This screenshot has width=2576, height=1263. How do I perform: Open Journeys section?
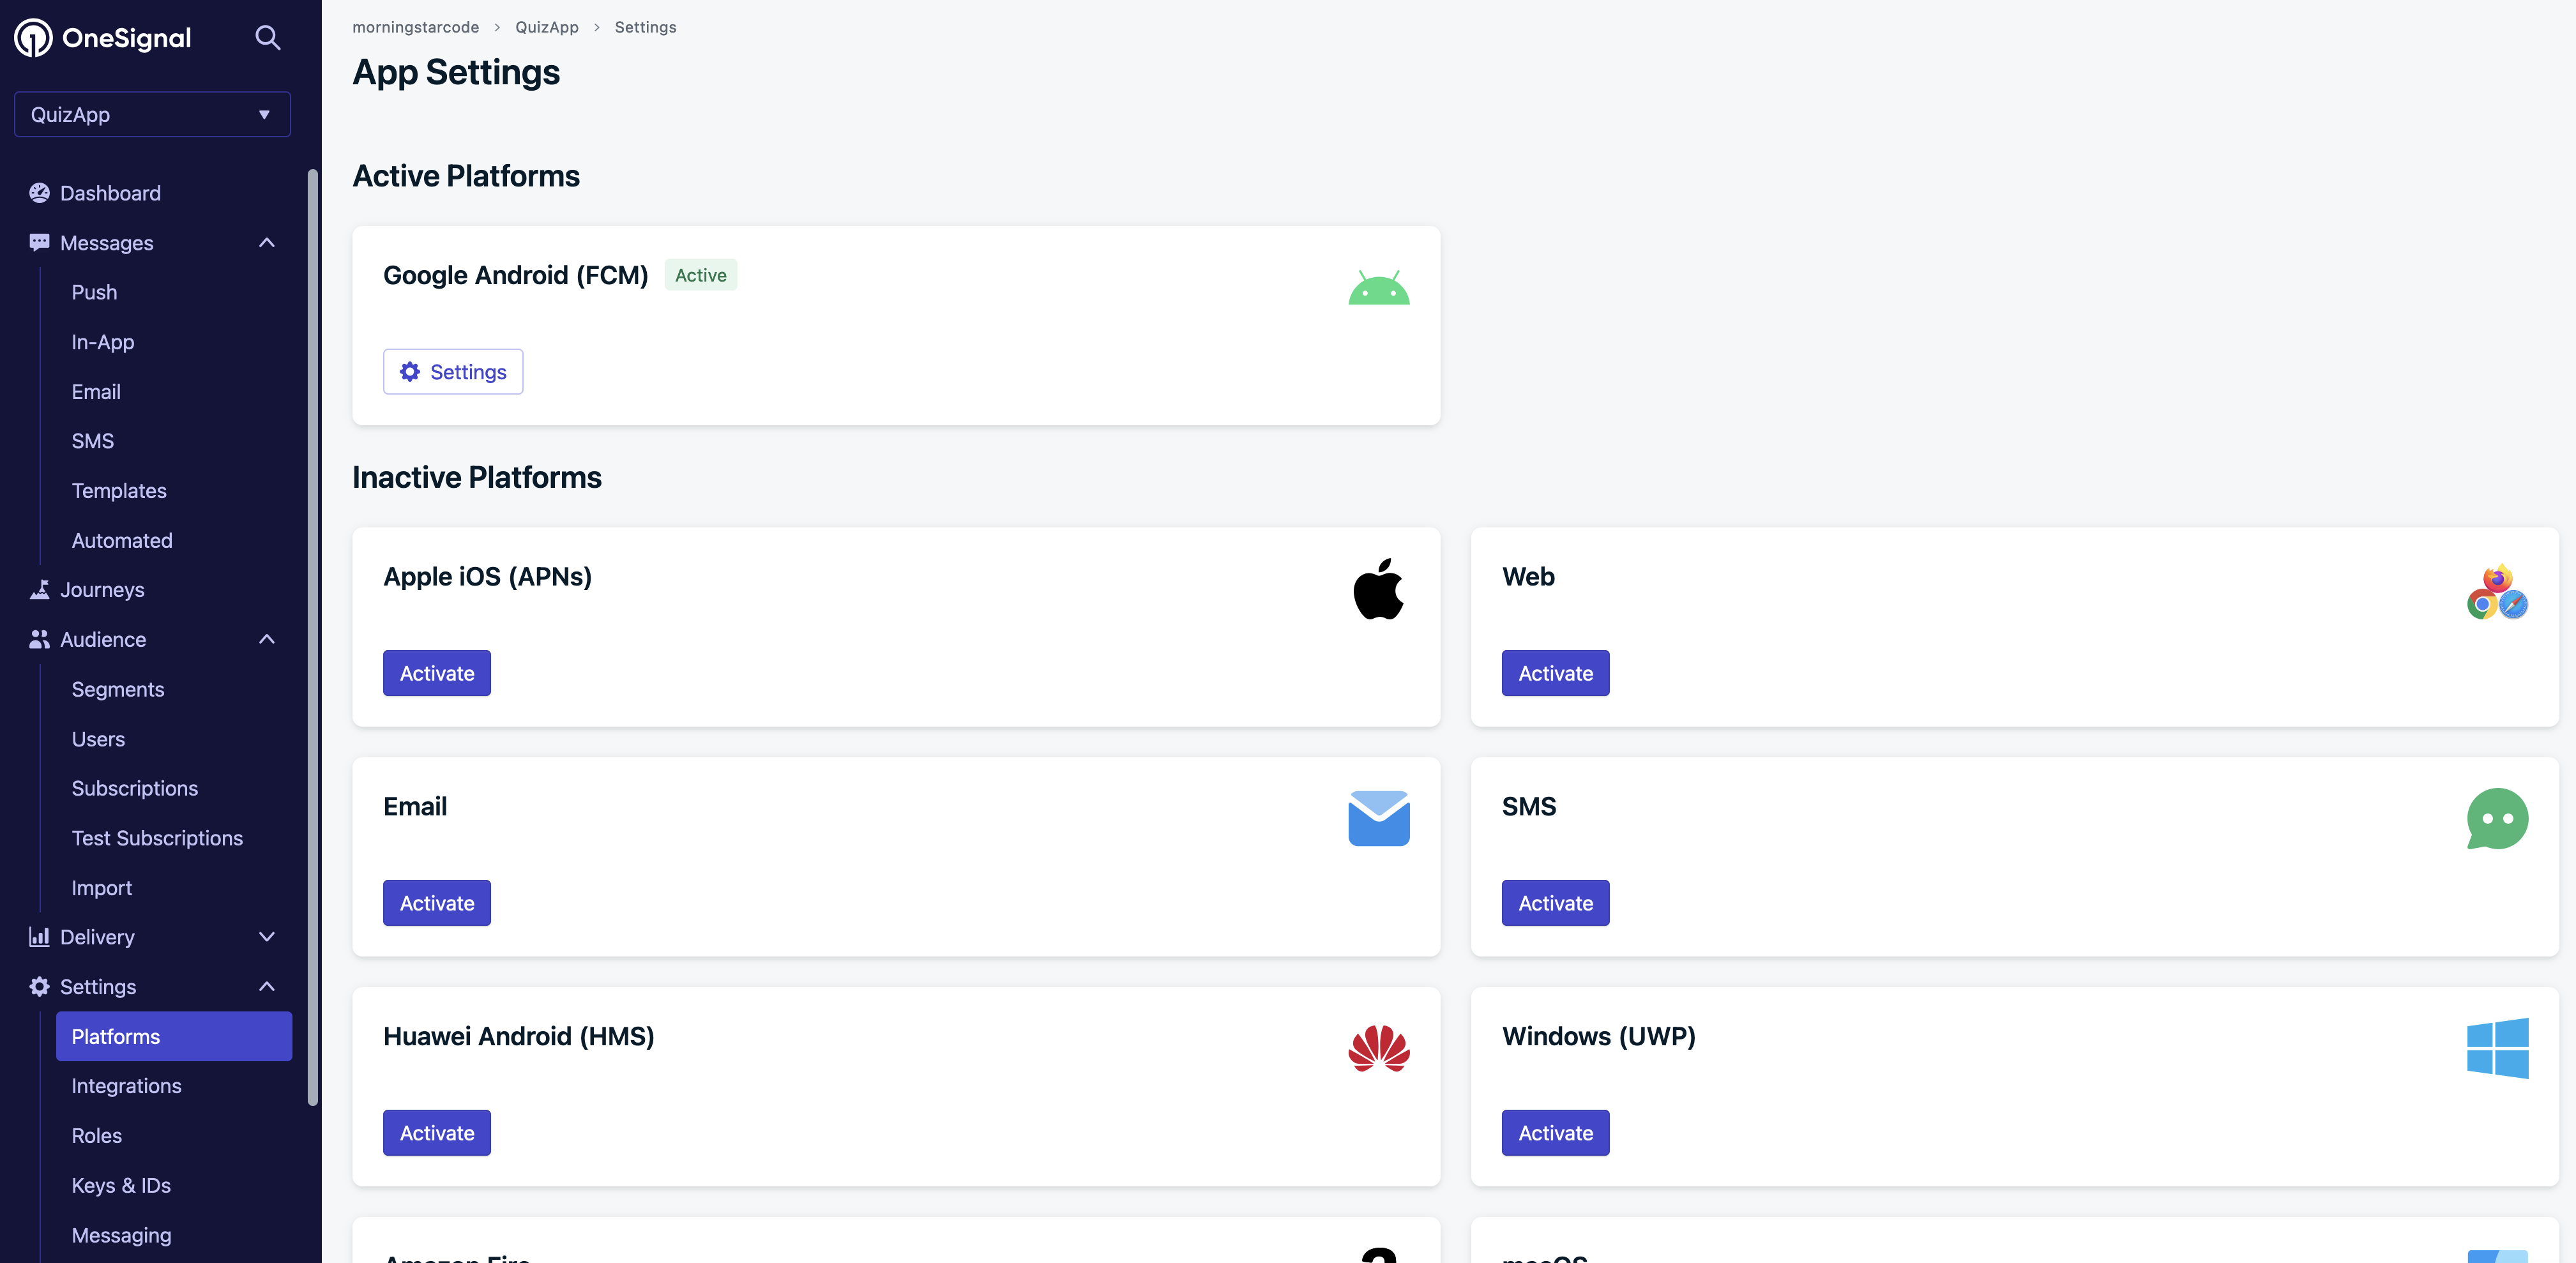point(102,590)
